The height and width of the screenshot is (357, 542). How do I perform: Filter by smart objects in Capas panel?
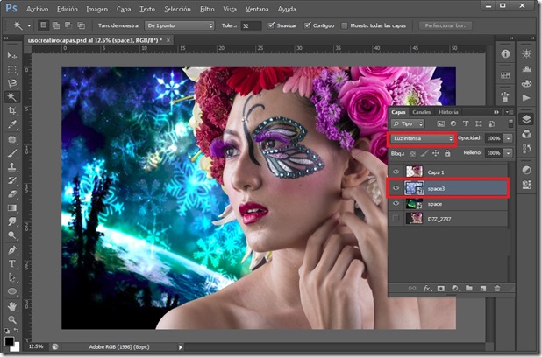[x=491, y=123]
